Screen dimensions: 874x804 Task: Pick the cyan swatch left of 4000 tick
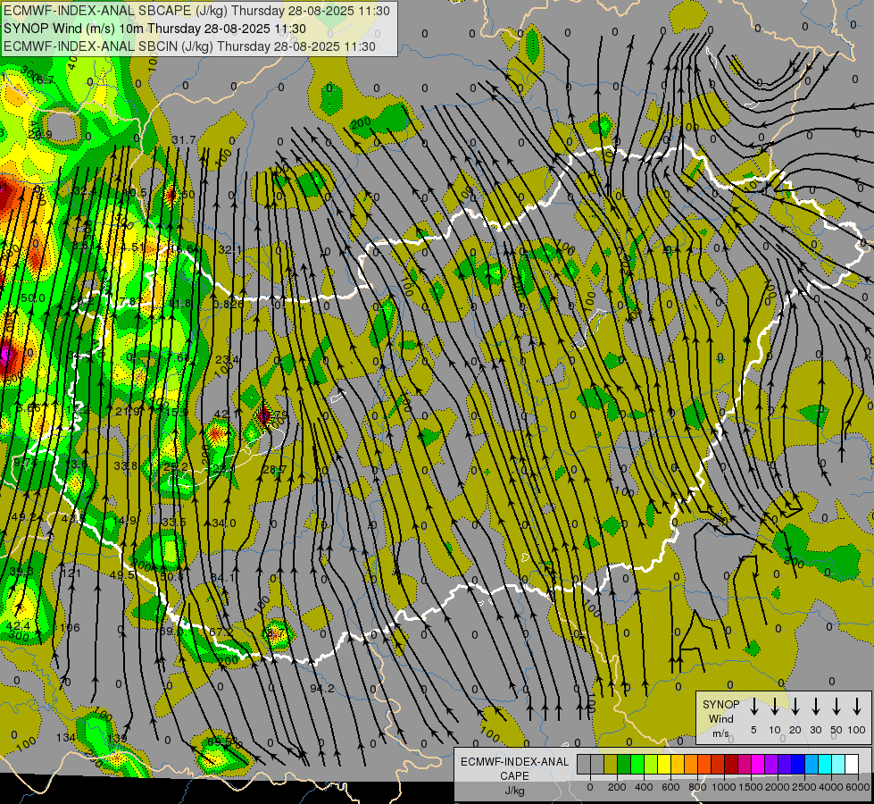coord(824,765)
